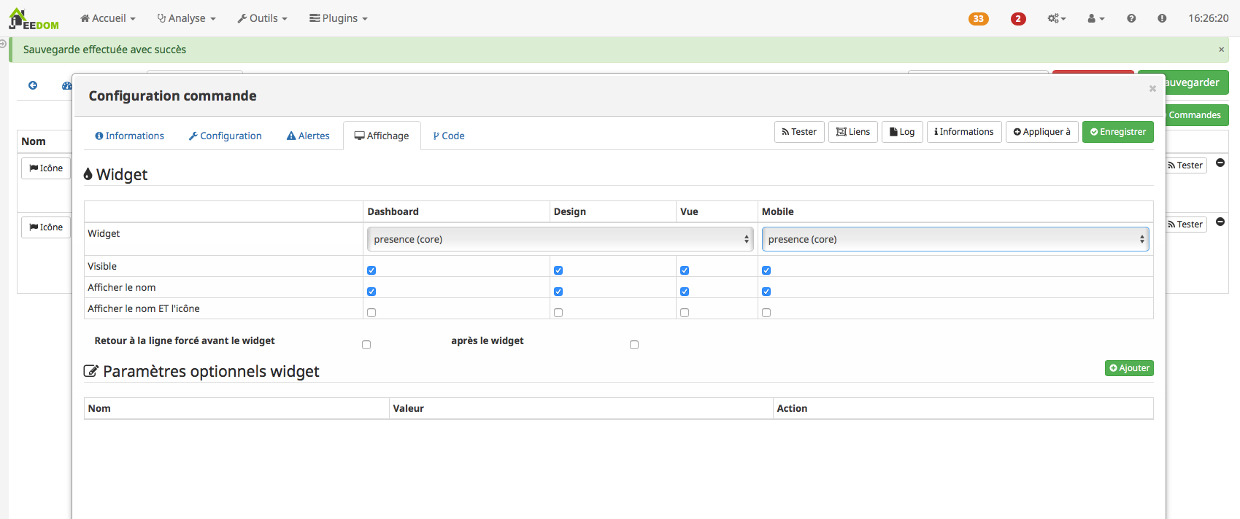Toggle line break 'après le widget' checkbox

pyautogui.click(x=634, y=345)
